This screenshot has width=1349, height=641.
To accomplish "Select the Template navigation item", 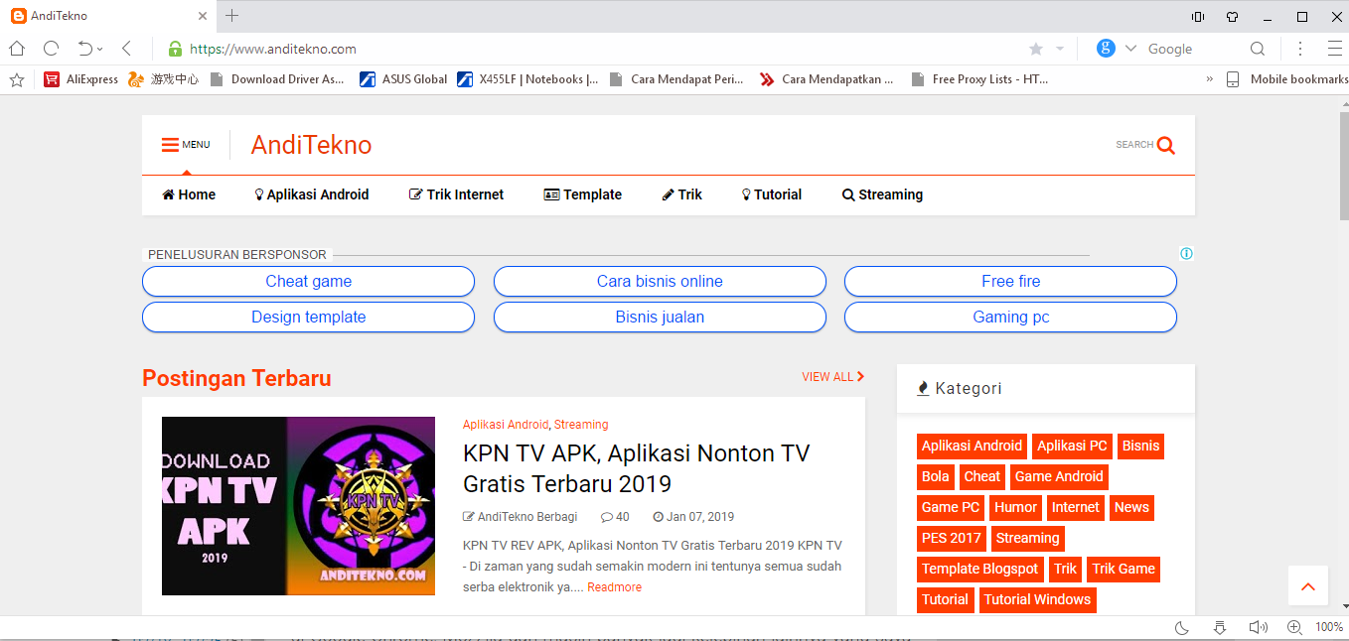I will [x=583, y=194].
